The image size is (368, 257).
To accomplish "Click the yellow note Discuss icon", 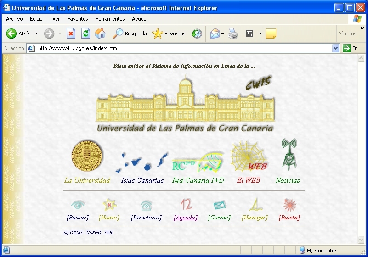I will 271,34.
